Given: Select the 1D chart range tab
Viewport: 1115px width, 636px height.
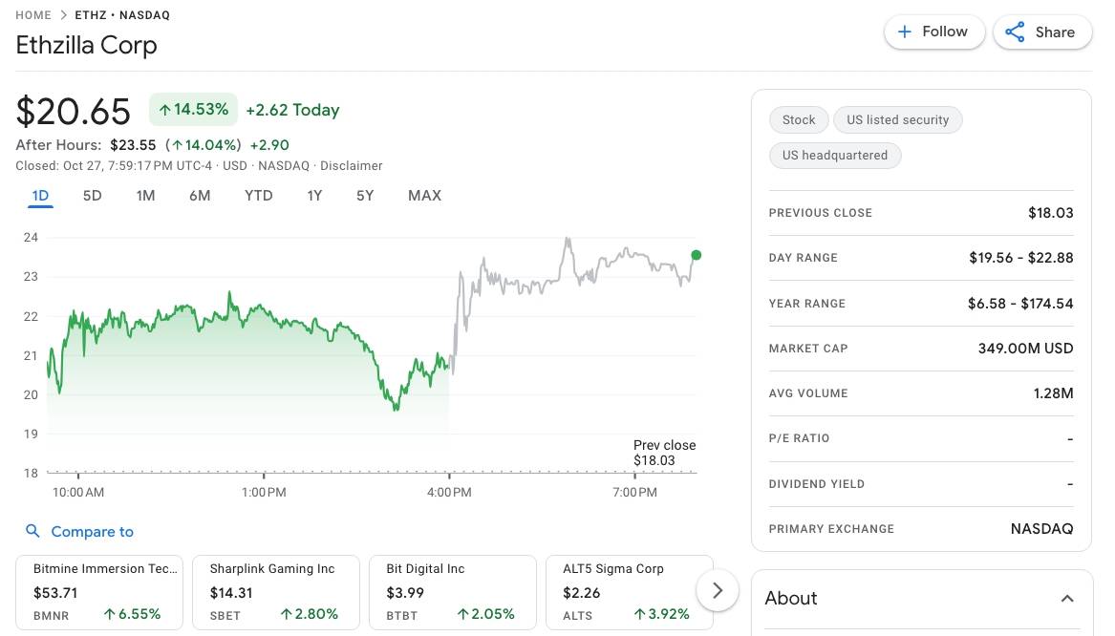Looking at the screenshot, I should tap(40, 196).
